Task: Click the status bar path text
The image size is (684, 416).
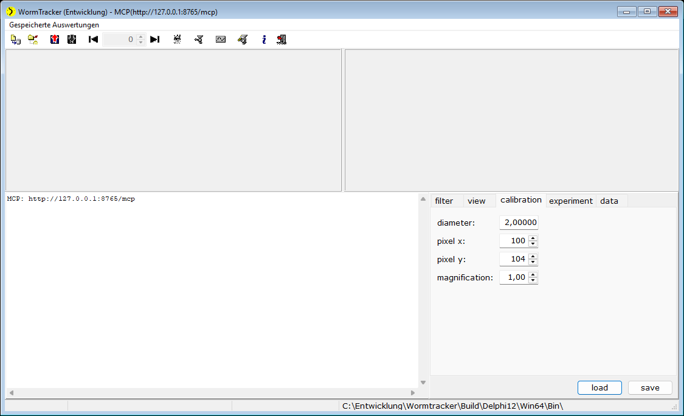Action: tap(452, 406)
